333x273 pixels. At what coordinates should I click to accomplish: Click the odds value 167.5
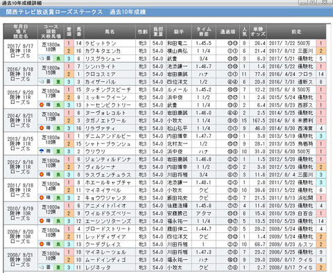[259, 121]
